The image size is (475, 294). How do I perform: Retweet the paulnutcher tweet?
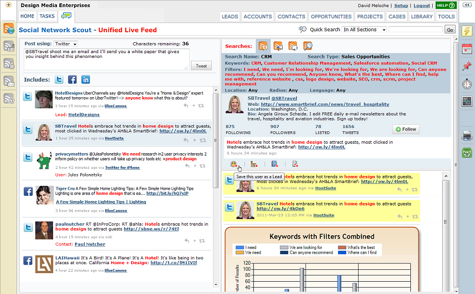pyautogui.click(x=202, y=241)
